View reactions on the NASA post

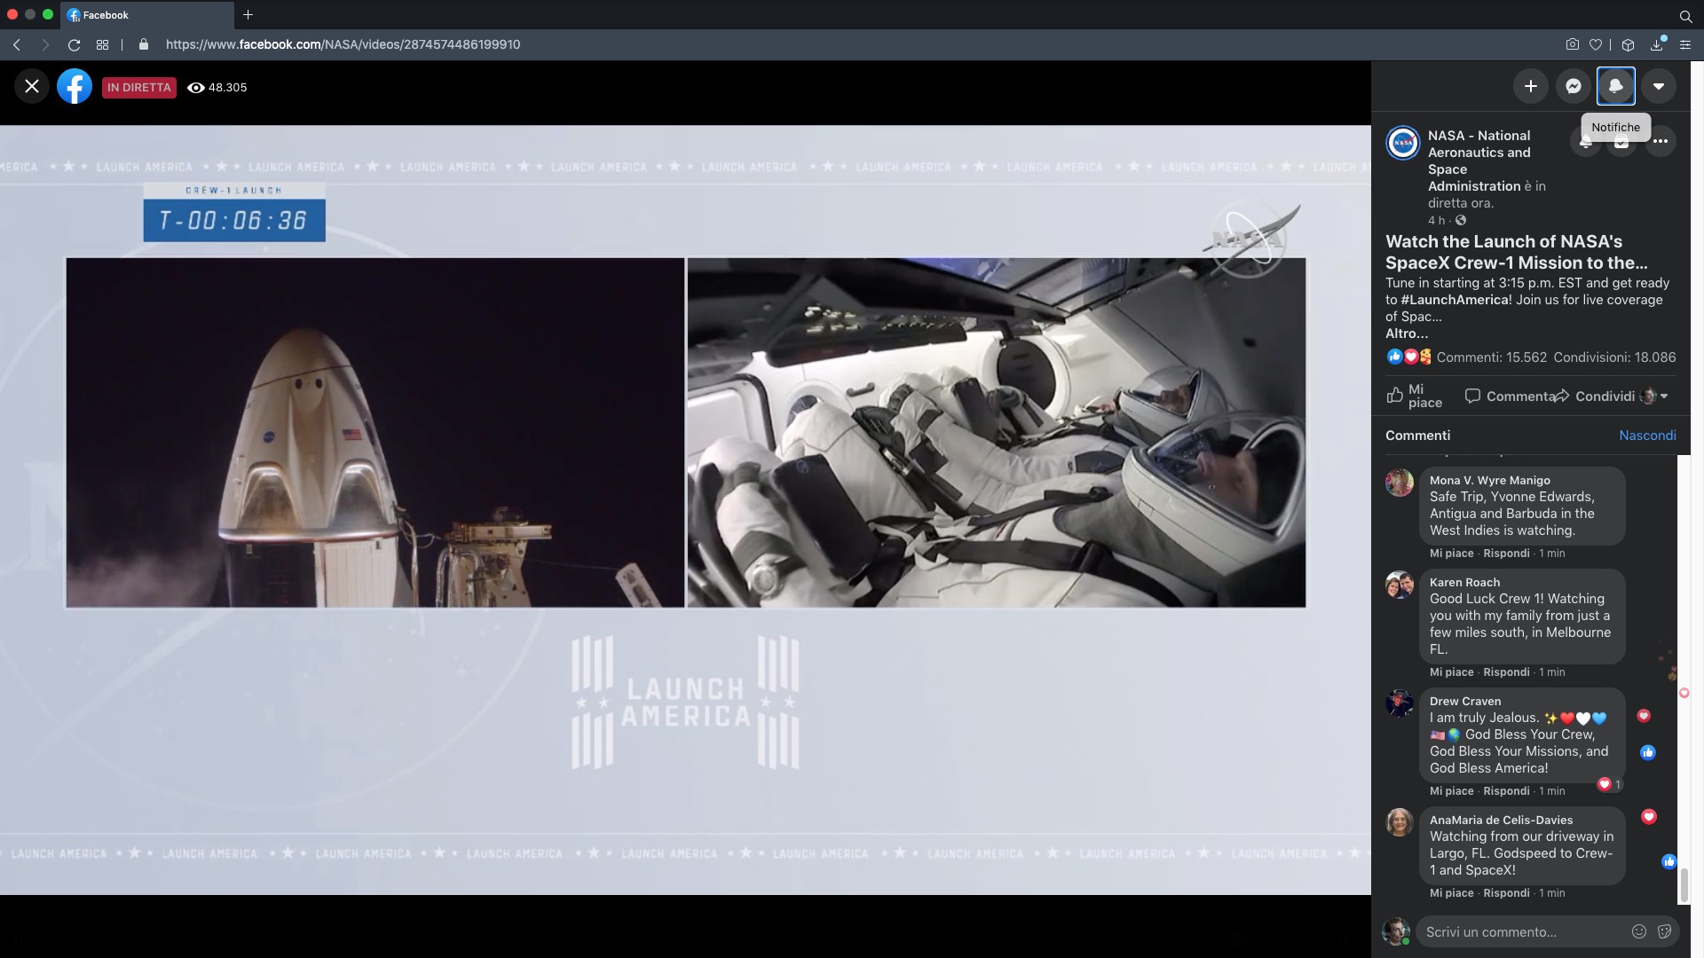click(x=1409, y=357)
